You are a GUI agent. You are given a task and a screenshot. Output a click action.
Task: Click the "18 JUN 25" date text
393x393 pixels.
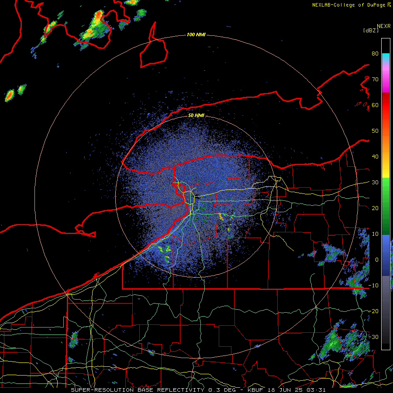285,390
